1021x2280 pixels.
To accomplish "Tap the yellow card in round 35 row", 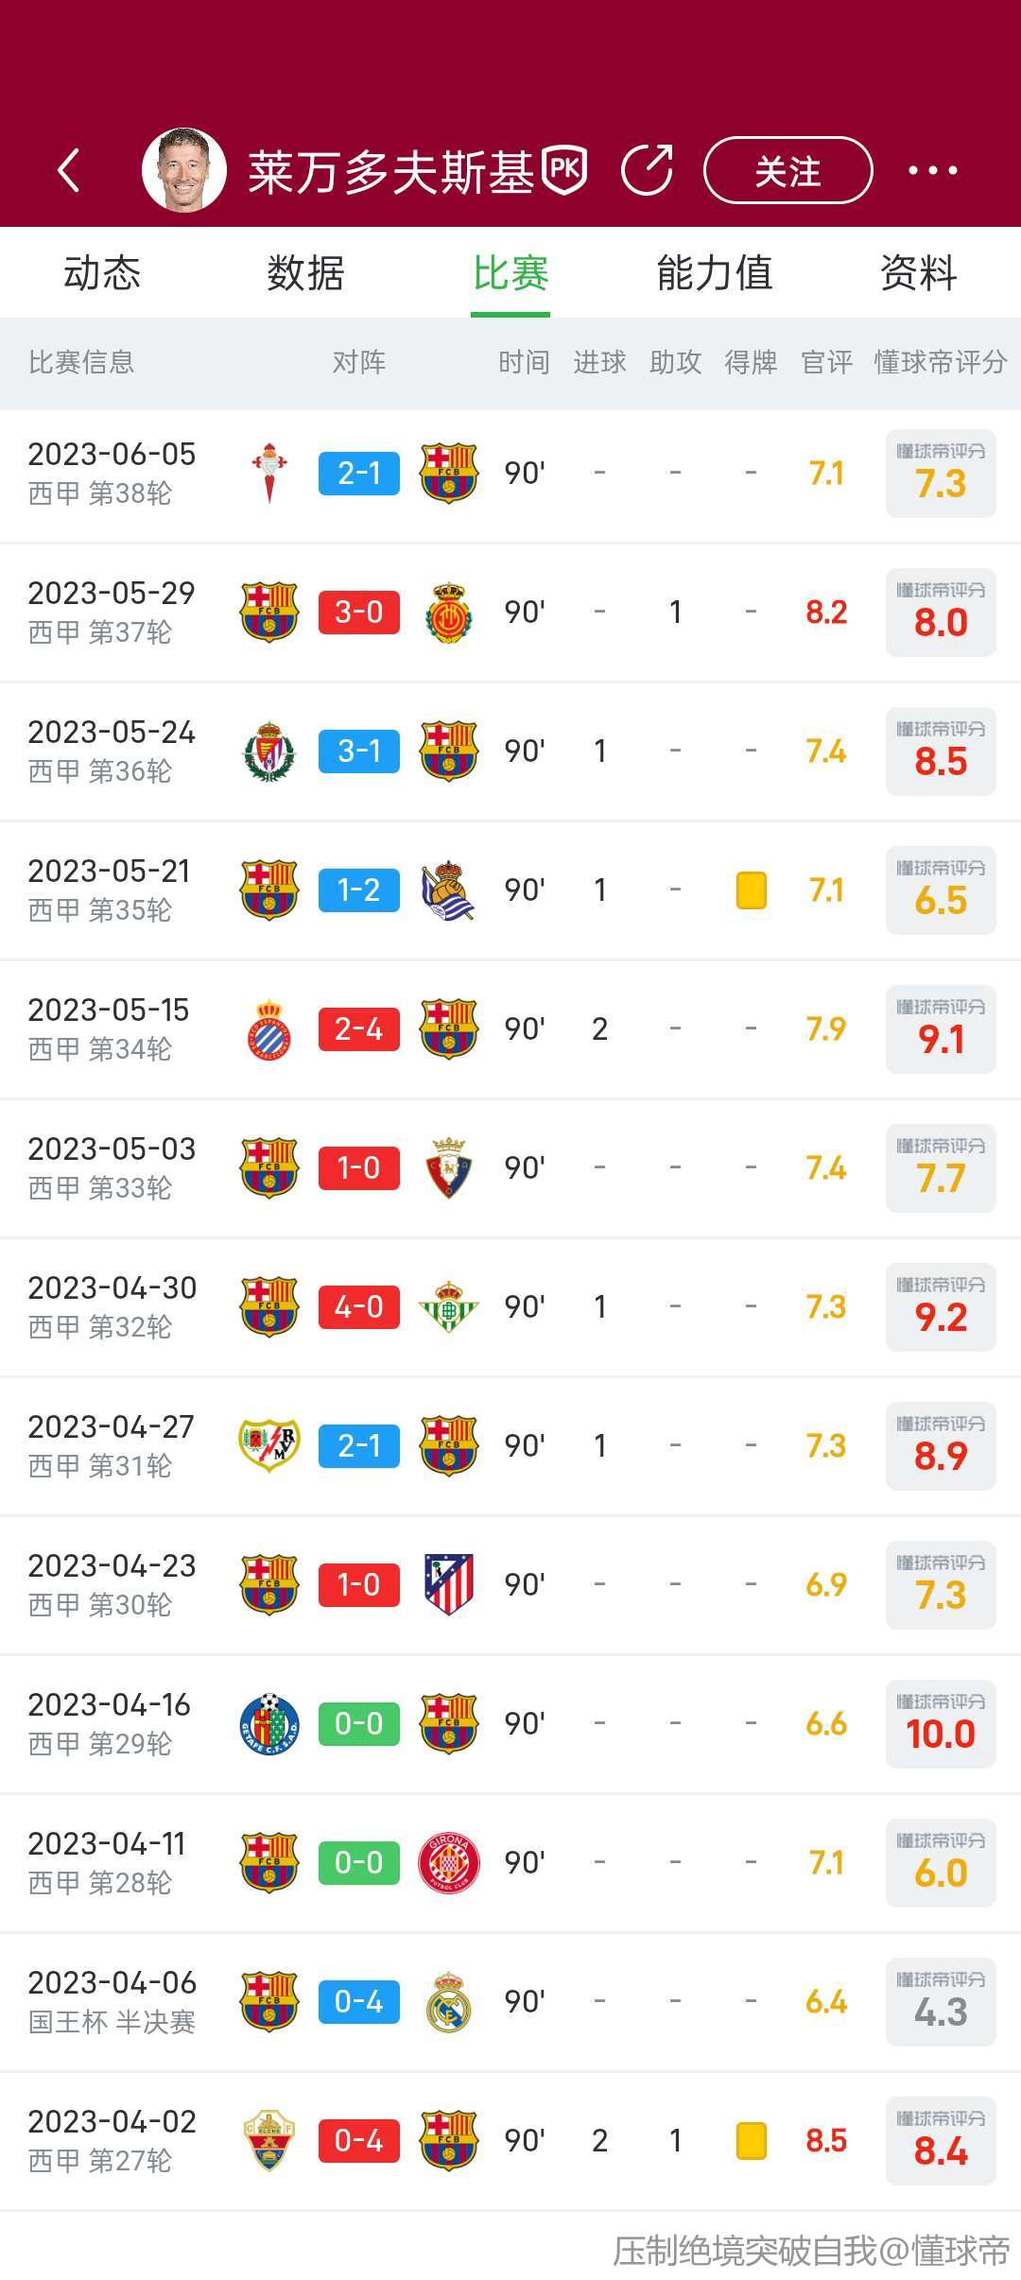I will tap(751, 890).
